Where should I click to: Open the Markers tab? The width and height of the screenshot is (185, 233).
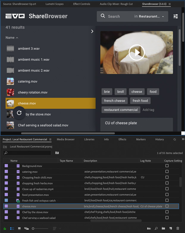click(x=141, y=139)
